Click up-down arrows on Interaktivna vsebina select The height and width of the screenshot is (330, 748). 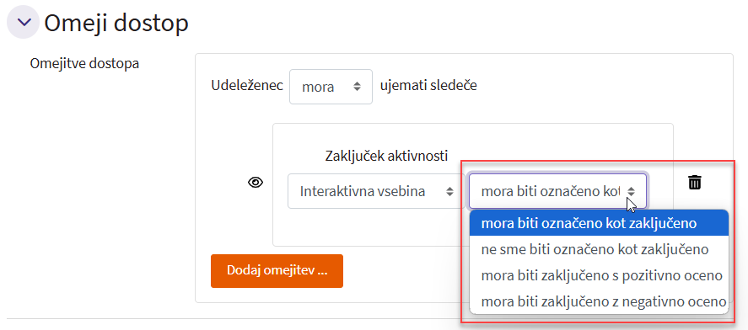(449, 191)
